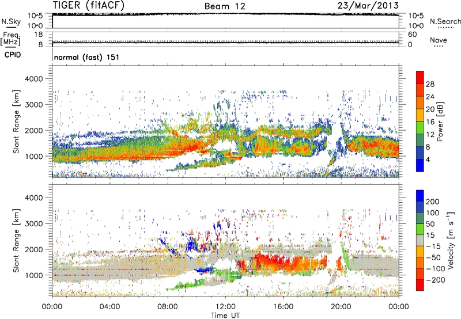The height and width of the screenshot is (319, 461).
Task: Click the N.Sky legend label
Action: click(x=11, y=21)
